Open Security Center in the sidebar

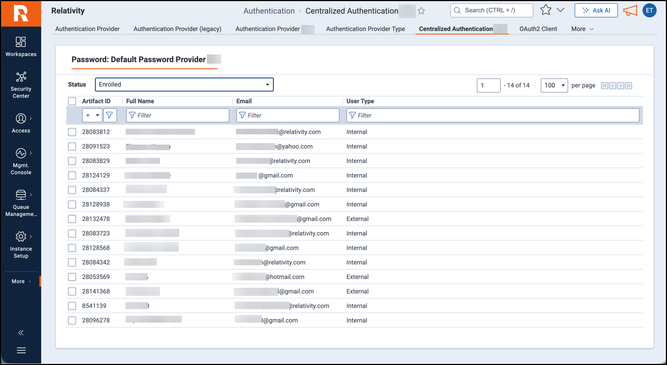21,85
